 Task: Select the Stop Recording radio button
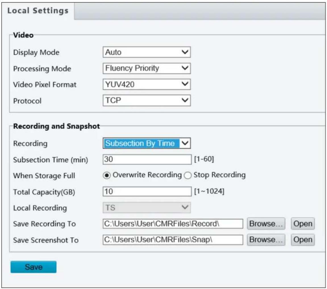point(188,175)
